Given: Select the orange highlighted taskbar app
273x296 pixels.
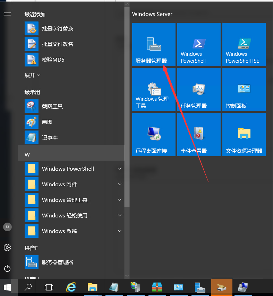Looking at the screenshot, I should pos(222,287).
